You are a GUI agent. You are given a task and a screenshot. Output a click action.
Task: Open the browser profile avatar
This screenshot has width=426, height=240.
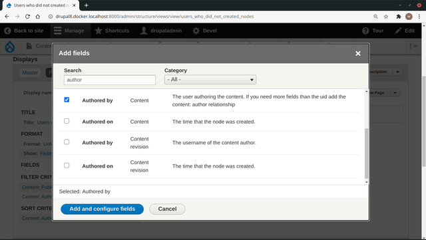coord(409,17)
